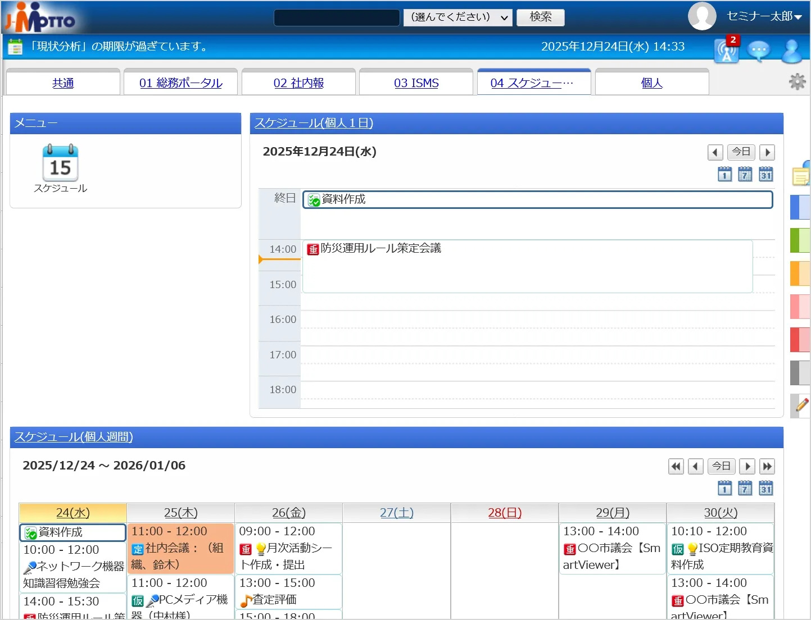Open the chat speech bubble icon
Viewport: 811px width, 620px height.
click(759, 51)
